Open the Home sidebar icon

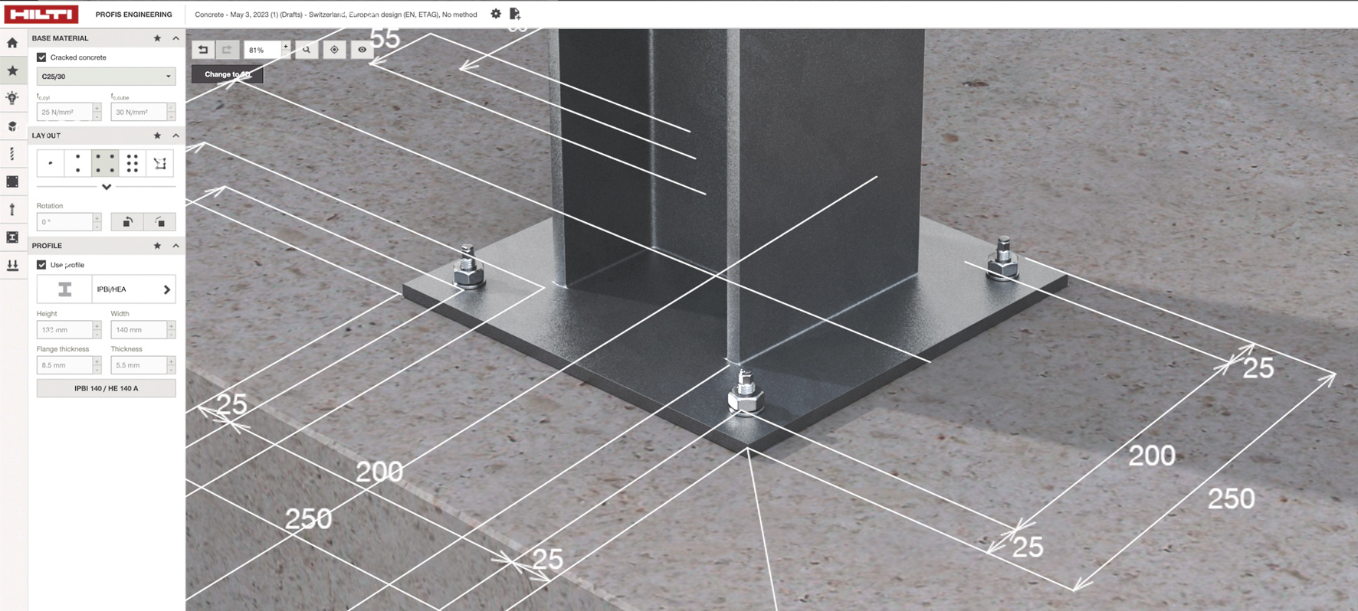12,43
